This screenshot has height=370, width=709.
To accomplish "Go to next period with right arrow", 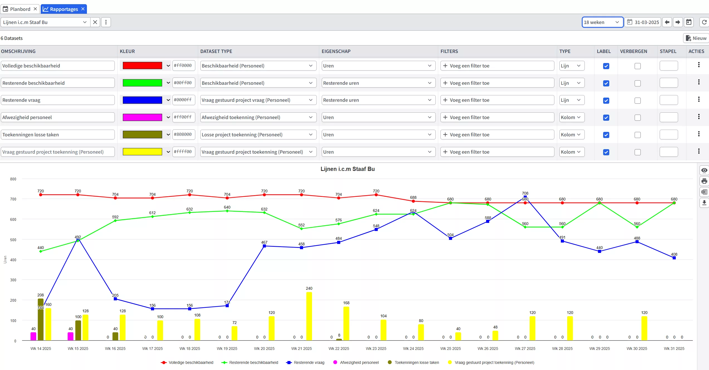I will [678, 22].
